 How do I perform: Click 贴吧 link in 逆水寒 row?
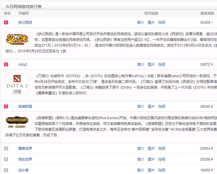pyautogui.click(x=162, y=170)
